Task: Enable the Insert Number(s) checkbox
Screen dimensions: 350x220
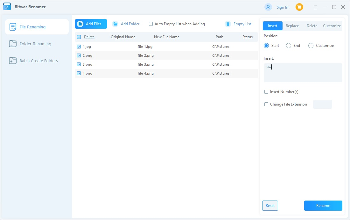Action: click(x=266, y=92)
